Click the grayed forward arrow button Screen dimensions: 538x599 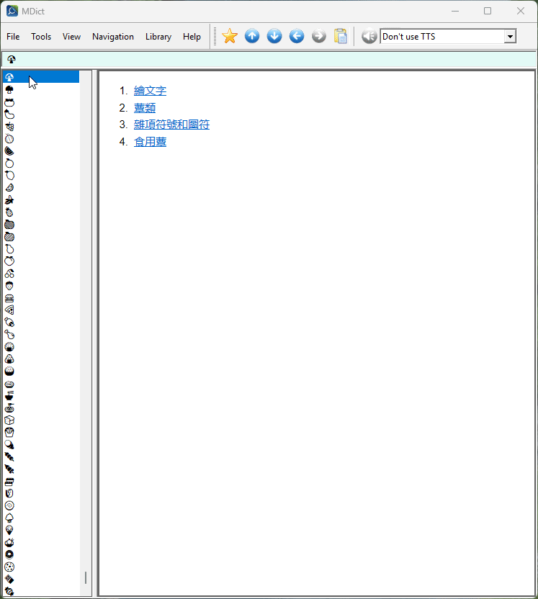click(319, 36)
